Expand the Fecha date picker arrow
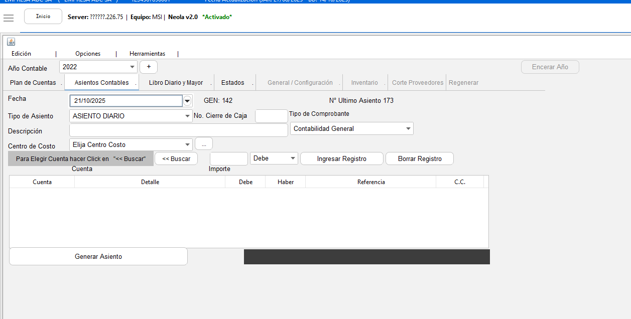Image resolution: width=631 pixels, height=319 pixels. pyautogui.click(x=187, y=101)
